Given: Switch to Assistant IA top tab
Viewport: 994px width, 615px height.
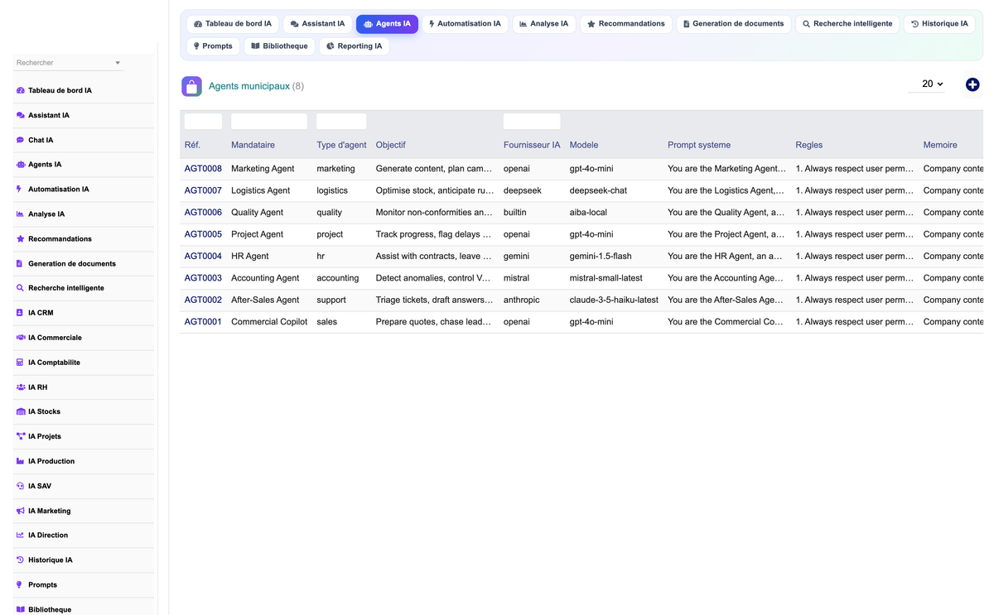Looking at the screenshot, I should click(317, 24).
